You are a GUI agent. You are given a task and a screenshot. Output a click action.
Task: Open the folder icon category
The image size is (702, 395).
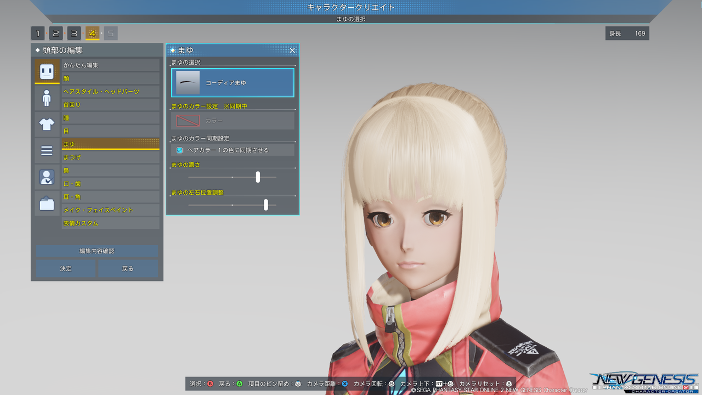pos(47,203)
